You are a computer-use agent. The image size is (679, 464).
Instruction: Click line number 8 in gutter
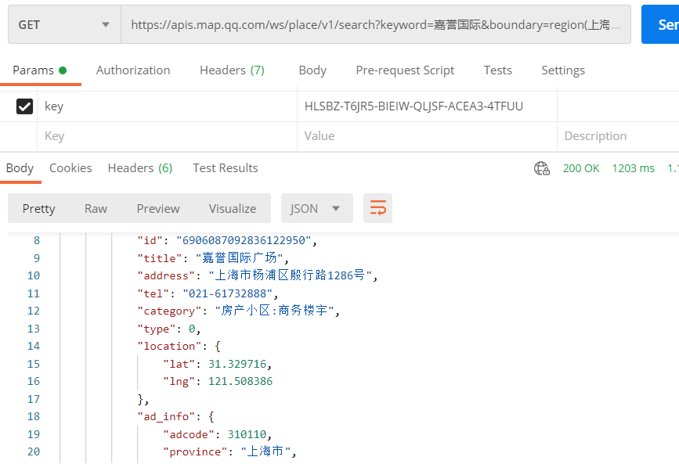pos(37,241)
